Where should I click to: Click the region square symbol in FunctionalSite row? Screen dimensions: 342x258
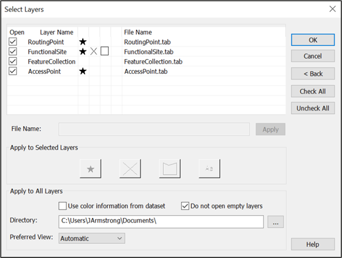pyautogui.click(x=105, y=52)
